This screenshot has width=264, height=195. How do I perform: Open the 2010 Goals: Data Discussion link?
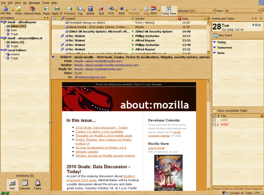coord(102,128)
